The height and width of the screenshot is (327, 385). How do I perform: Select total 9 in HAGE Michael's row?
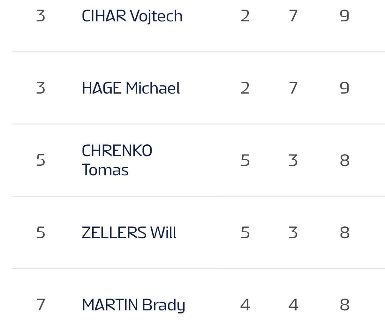tap(344, 88)
